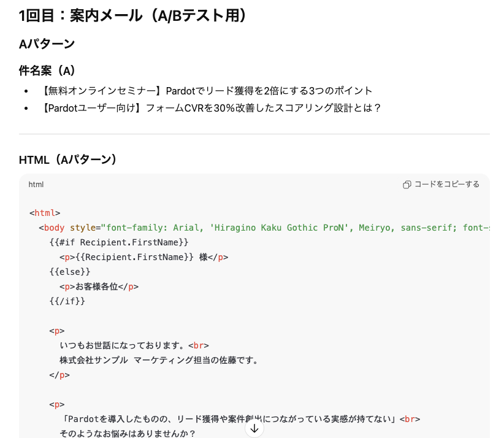Click the html language label on the code block
This screenshot has height=438, width=504.
coord(36,185)
